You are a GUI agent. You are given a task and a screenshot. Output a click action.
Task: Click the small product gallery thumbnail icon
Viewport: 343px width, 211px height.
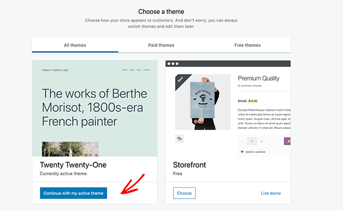(179, 138)
